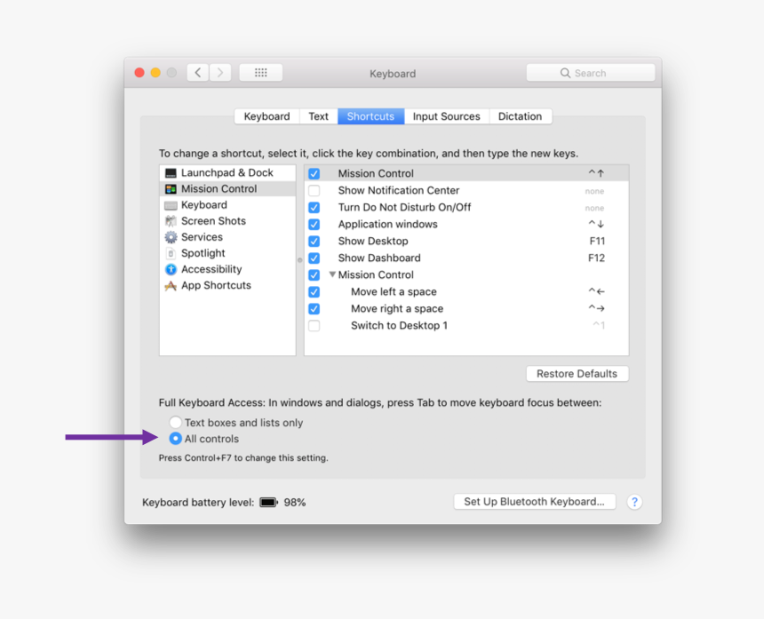Open the Dictation tab
Viewport: 764px width, 619px height.
click(520, 116)
